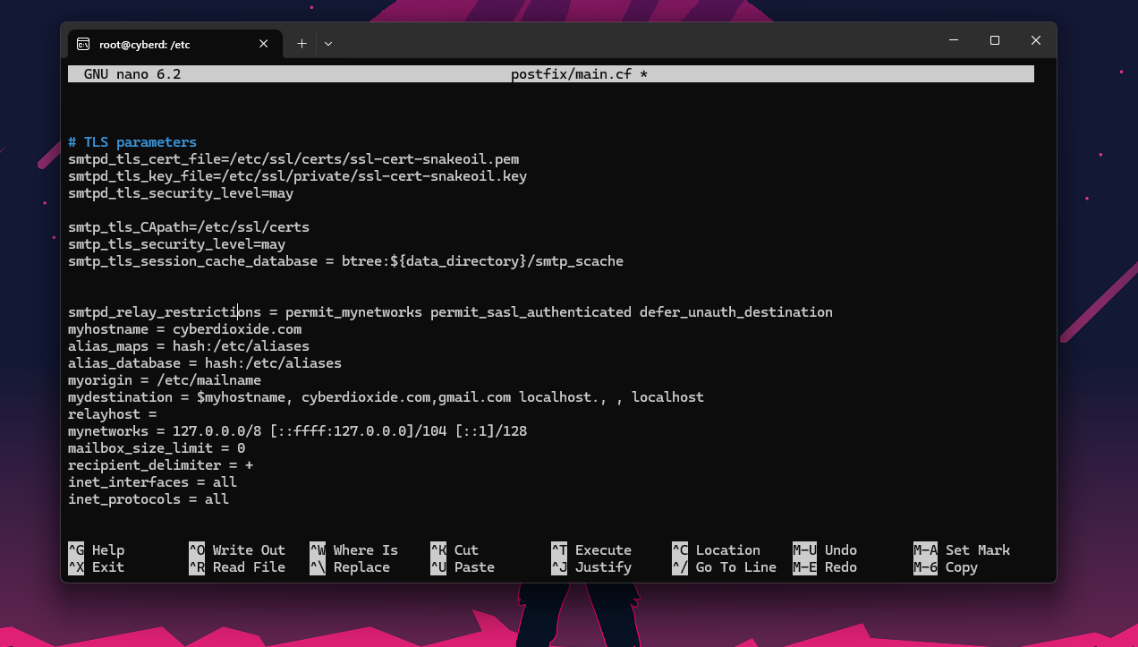Click the ^R Read File shortcut

coord(237,567)
